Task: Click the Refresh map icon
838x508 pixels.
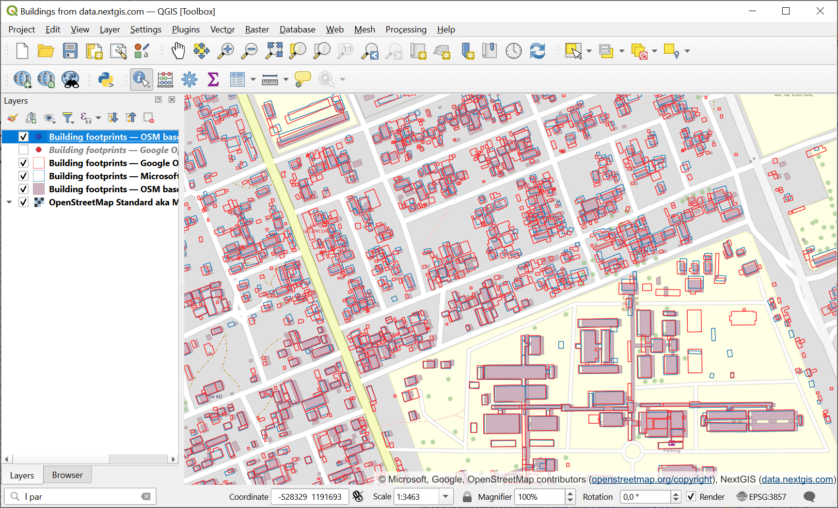Action: 537,51
